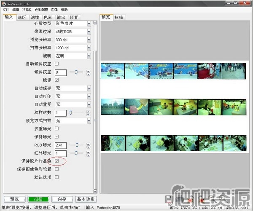Uncheck the 镜像 checkbox

57,80
